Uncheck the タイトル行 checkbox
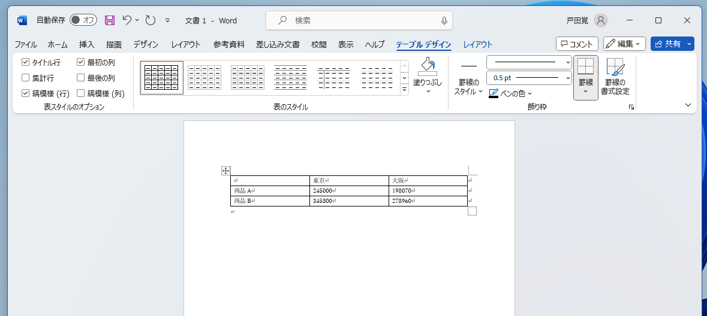This screenshot has height=316, width=707. pos(25,62)
